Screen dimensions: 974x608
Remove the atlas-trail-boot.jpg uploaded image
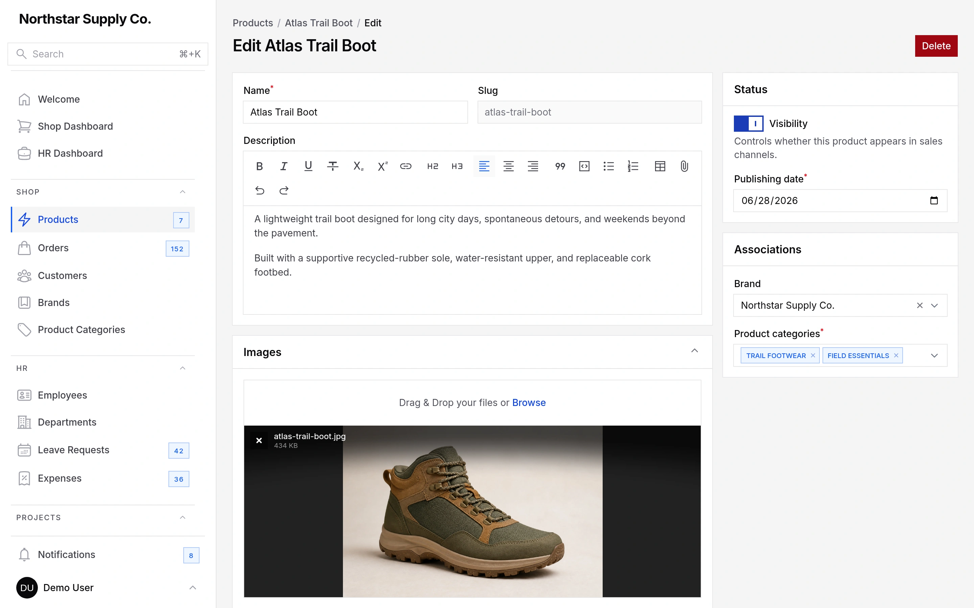(x=259, y=440)
